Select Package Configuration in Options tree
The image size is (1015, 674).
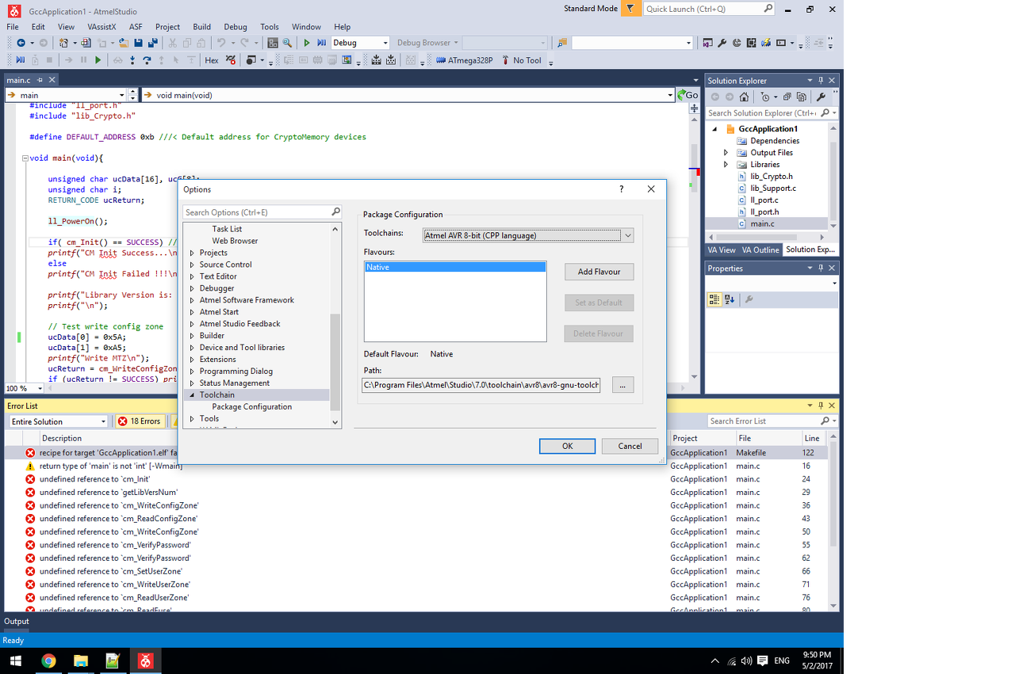(252, 406)
